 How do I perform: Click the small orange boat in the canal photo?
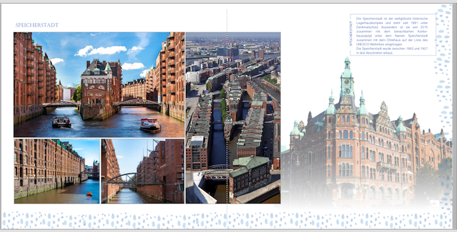[89, 194]
